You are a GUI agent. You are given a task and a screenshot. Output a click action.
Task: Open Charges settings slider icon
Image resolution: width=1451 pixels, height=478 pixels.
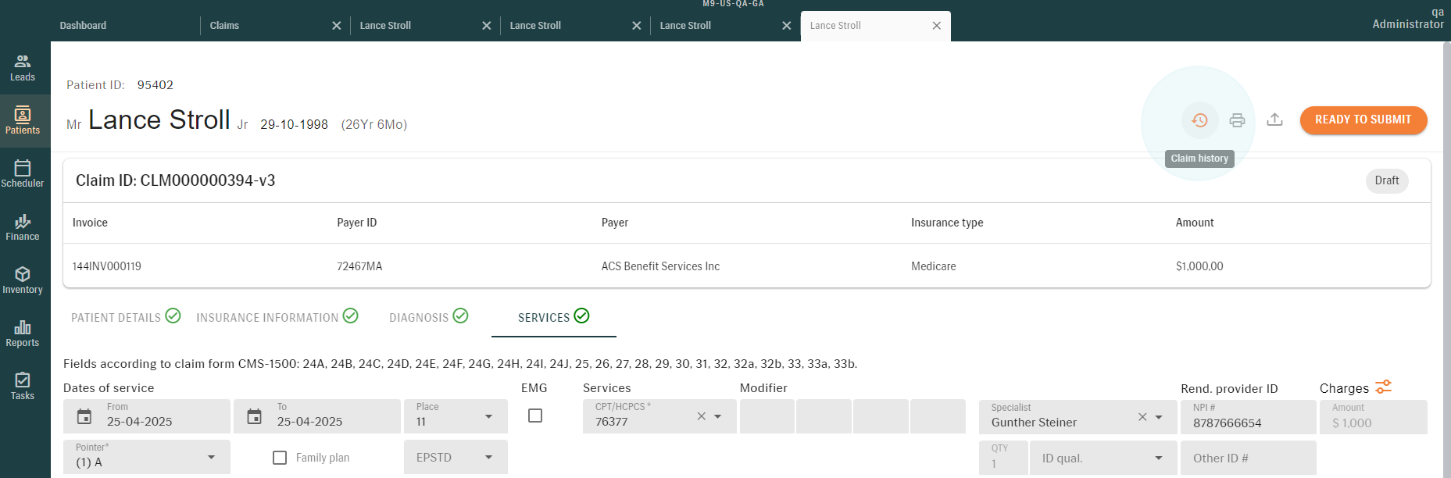[1383, 387]
